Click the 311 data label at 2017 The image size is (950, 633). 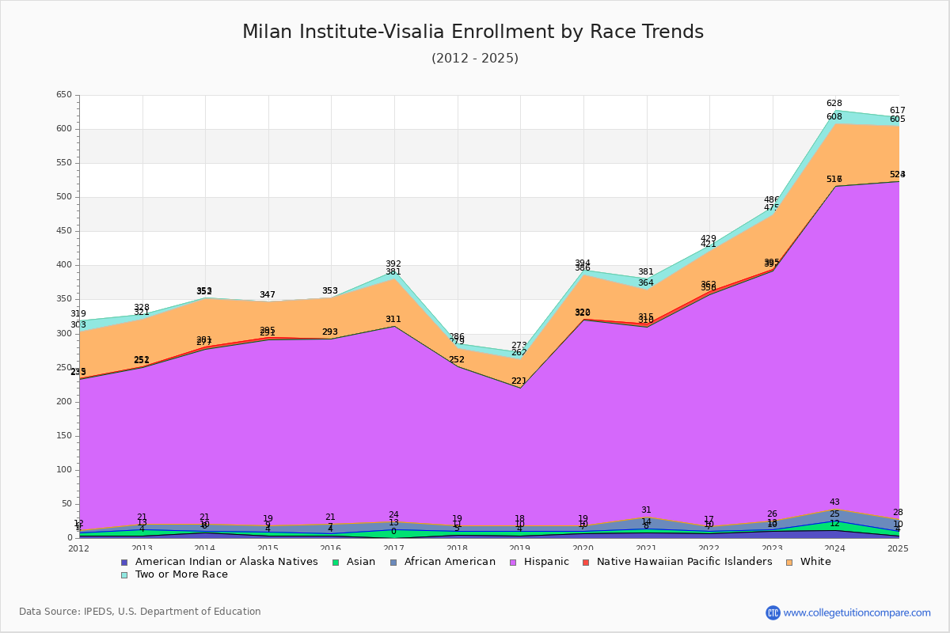tap(393, 320)
